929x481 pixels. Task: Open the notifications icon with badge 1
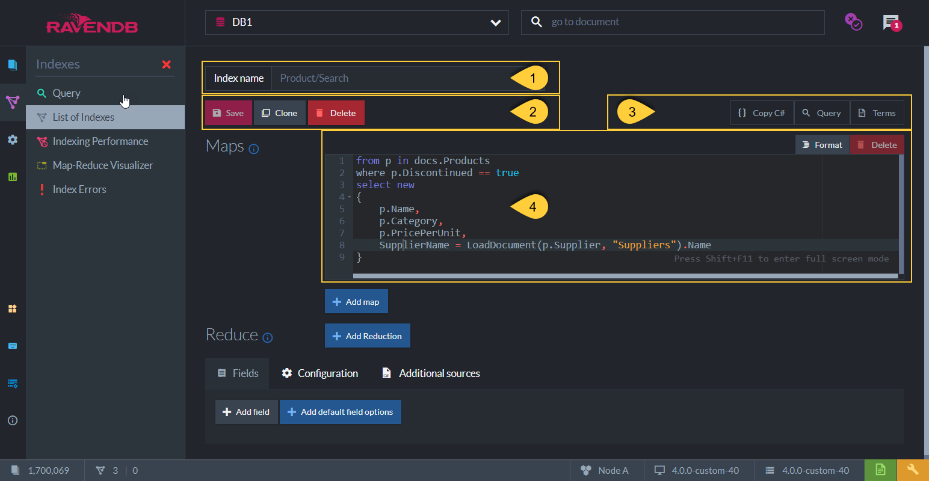(892, 23)
